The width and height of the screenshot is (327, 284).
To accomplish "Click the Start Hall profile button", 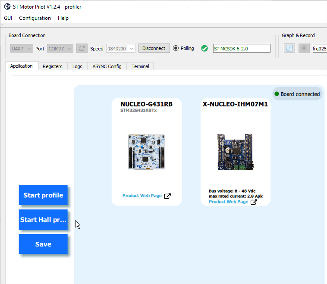I will pyautogui.click(x=43, y=220).
